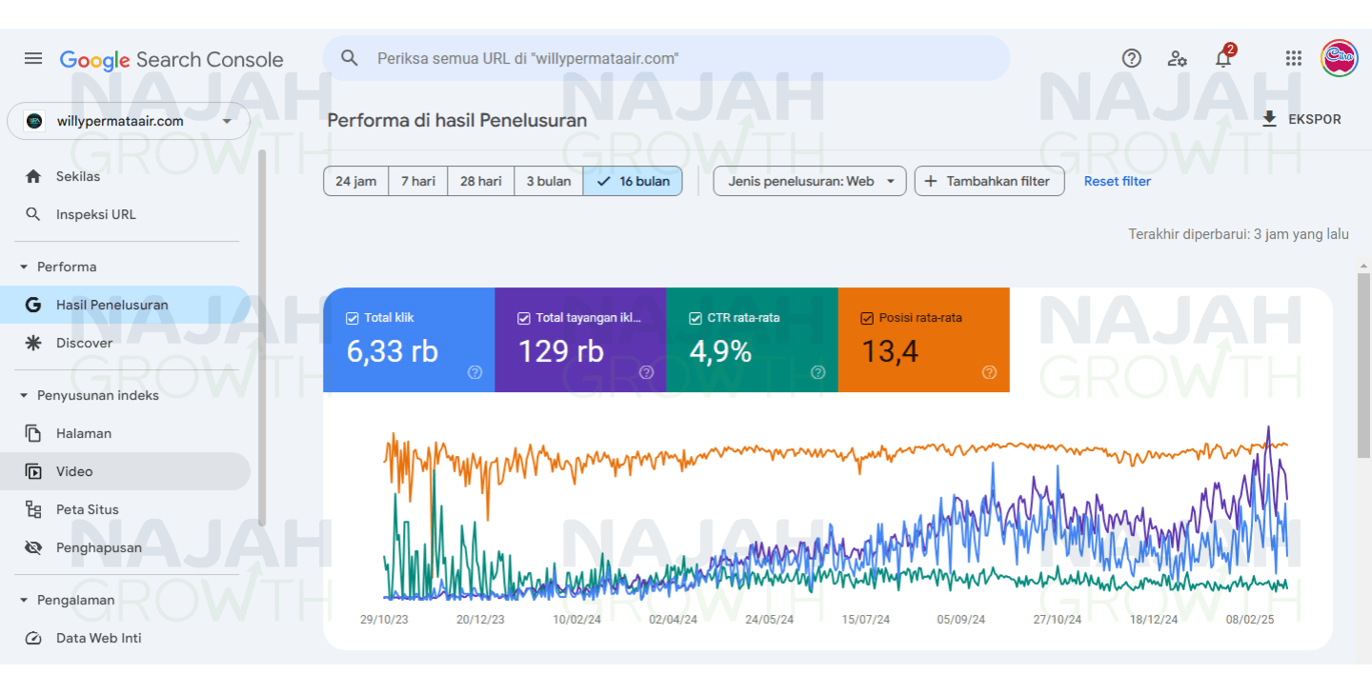Click the Halaman pages icon

click(x=33, y=433)
